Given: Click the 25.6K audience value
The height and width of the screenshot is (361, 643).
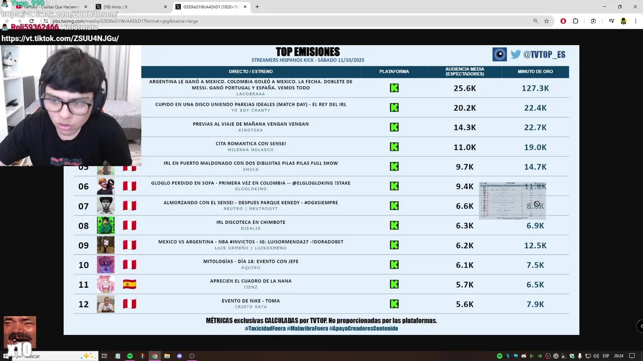Looking at the screenshot, I should click(x=465, y=88).
